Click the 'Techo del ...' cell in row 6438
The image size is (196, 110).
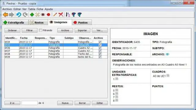coord(85,54)
